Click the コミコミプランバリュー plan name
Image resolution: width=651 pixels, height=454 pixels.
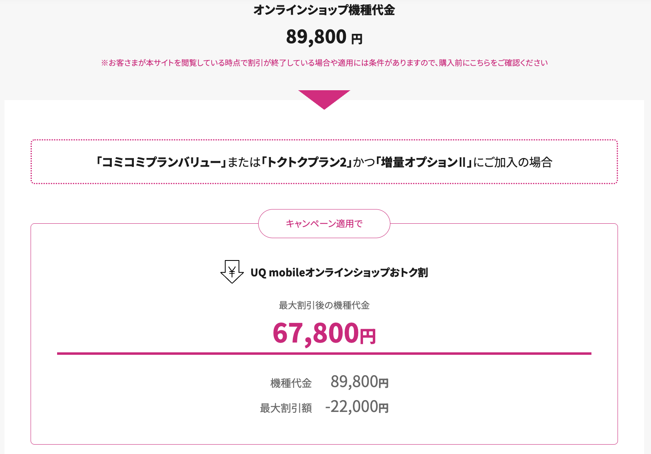[161, 162]
